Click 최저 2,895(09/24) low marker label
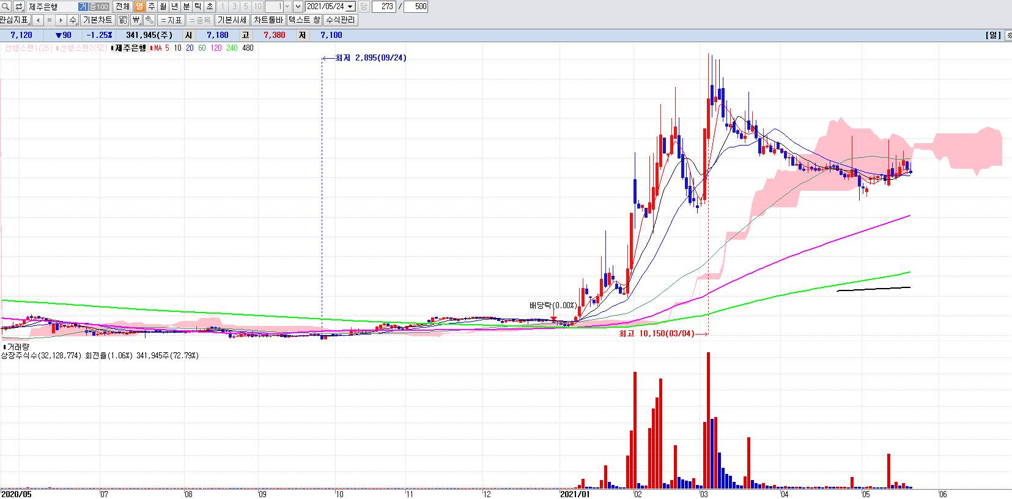 (371, 58)
